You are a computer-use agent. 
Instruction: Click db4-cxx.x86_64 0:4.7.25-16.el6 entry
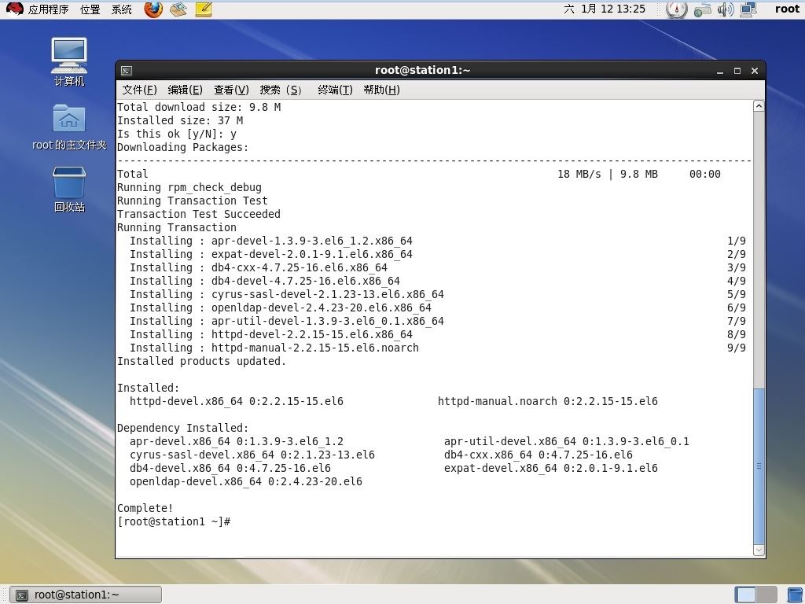tap(539, 455)
